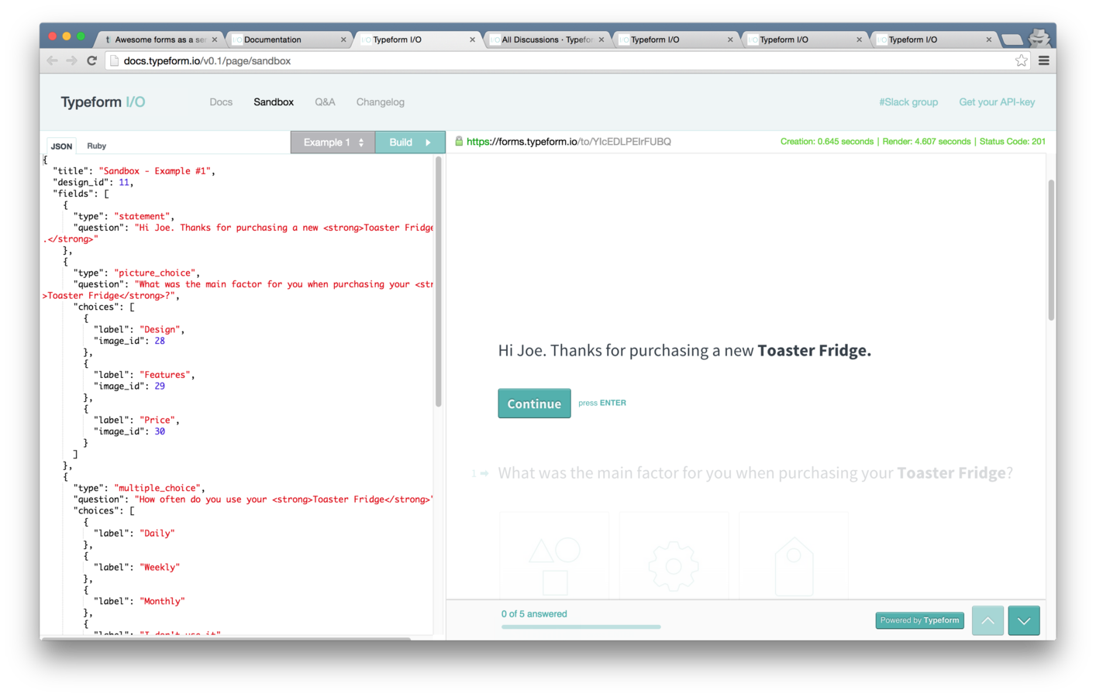Open the Changelog navigation item

pos(381,102)
